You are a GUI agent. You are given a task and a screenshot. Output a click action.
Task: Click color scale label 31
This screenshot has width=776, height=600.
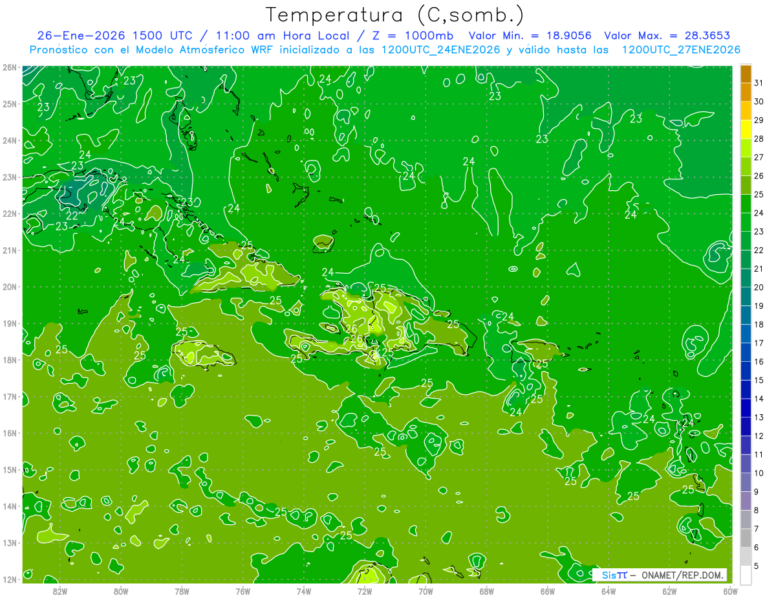(759, 83)
